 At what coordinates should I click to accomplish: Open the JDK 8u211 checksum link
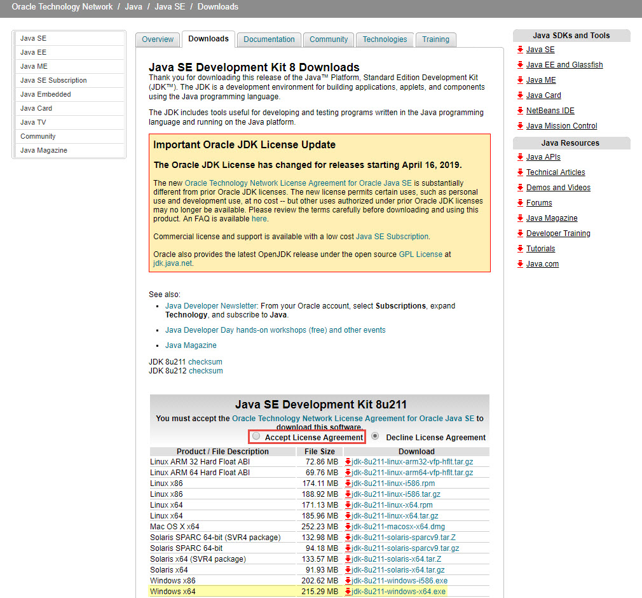(x=205, y=362)
